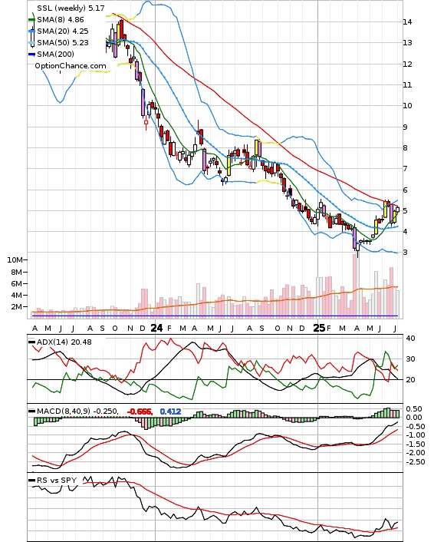Click the black ADX legend marker
The width and height of the screenshot is (434, 542).
31,342
